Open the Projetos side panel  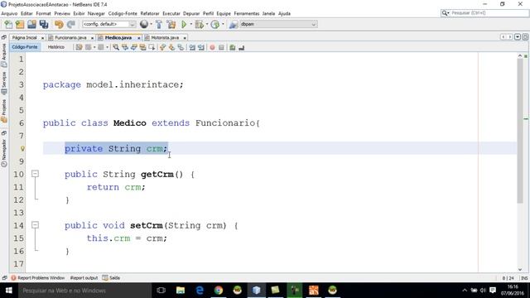[x=4, y=111]
